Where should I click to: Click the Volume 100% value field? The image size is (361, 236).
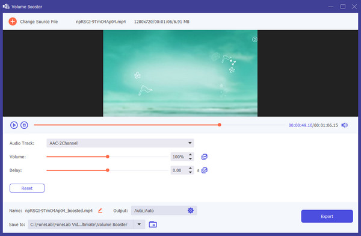point(179,157)
